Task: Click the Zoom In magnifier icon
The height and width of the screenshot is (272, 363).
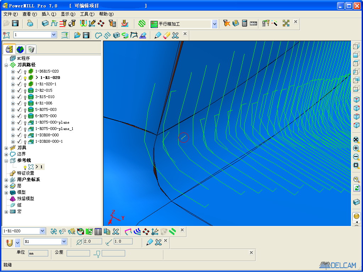Action: (x=356, y=148)
